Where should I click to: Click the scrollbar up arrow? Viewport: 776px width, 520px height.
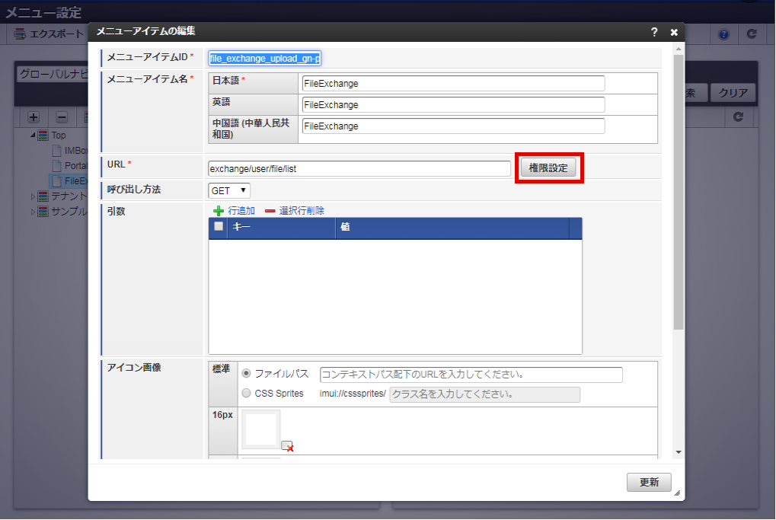click(x=679, y=49)
